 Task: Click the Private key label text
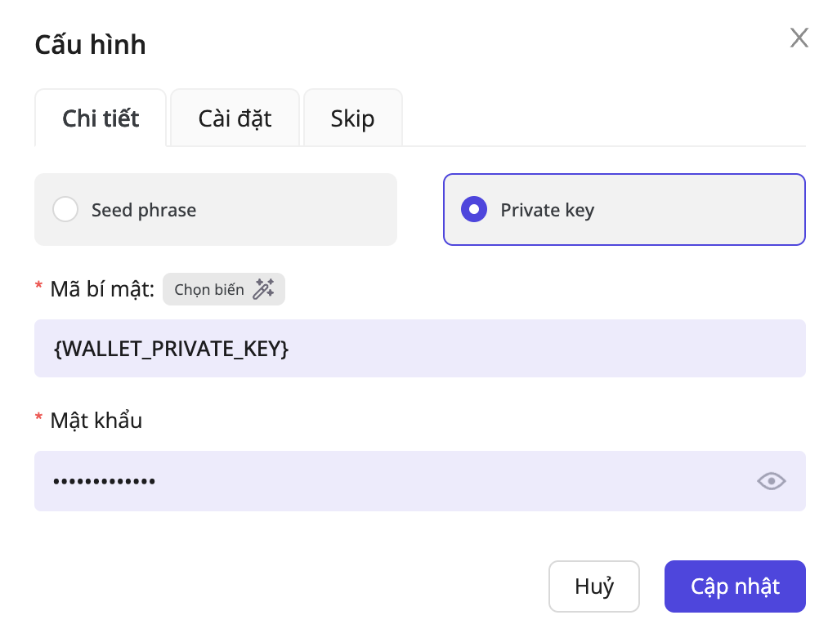tap(547, 210)
